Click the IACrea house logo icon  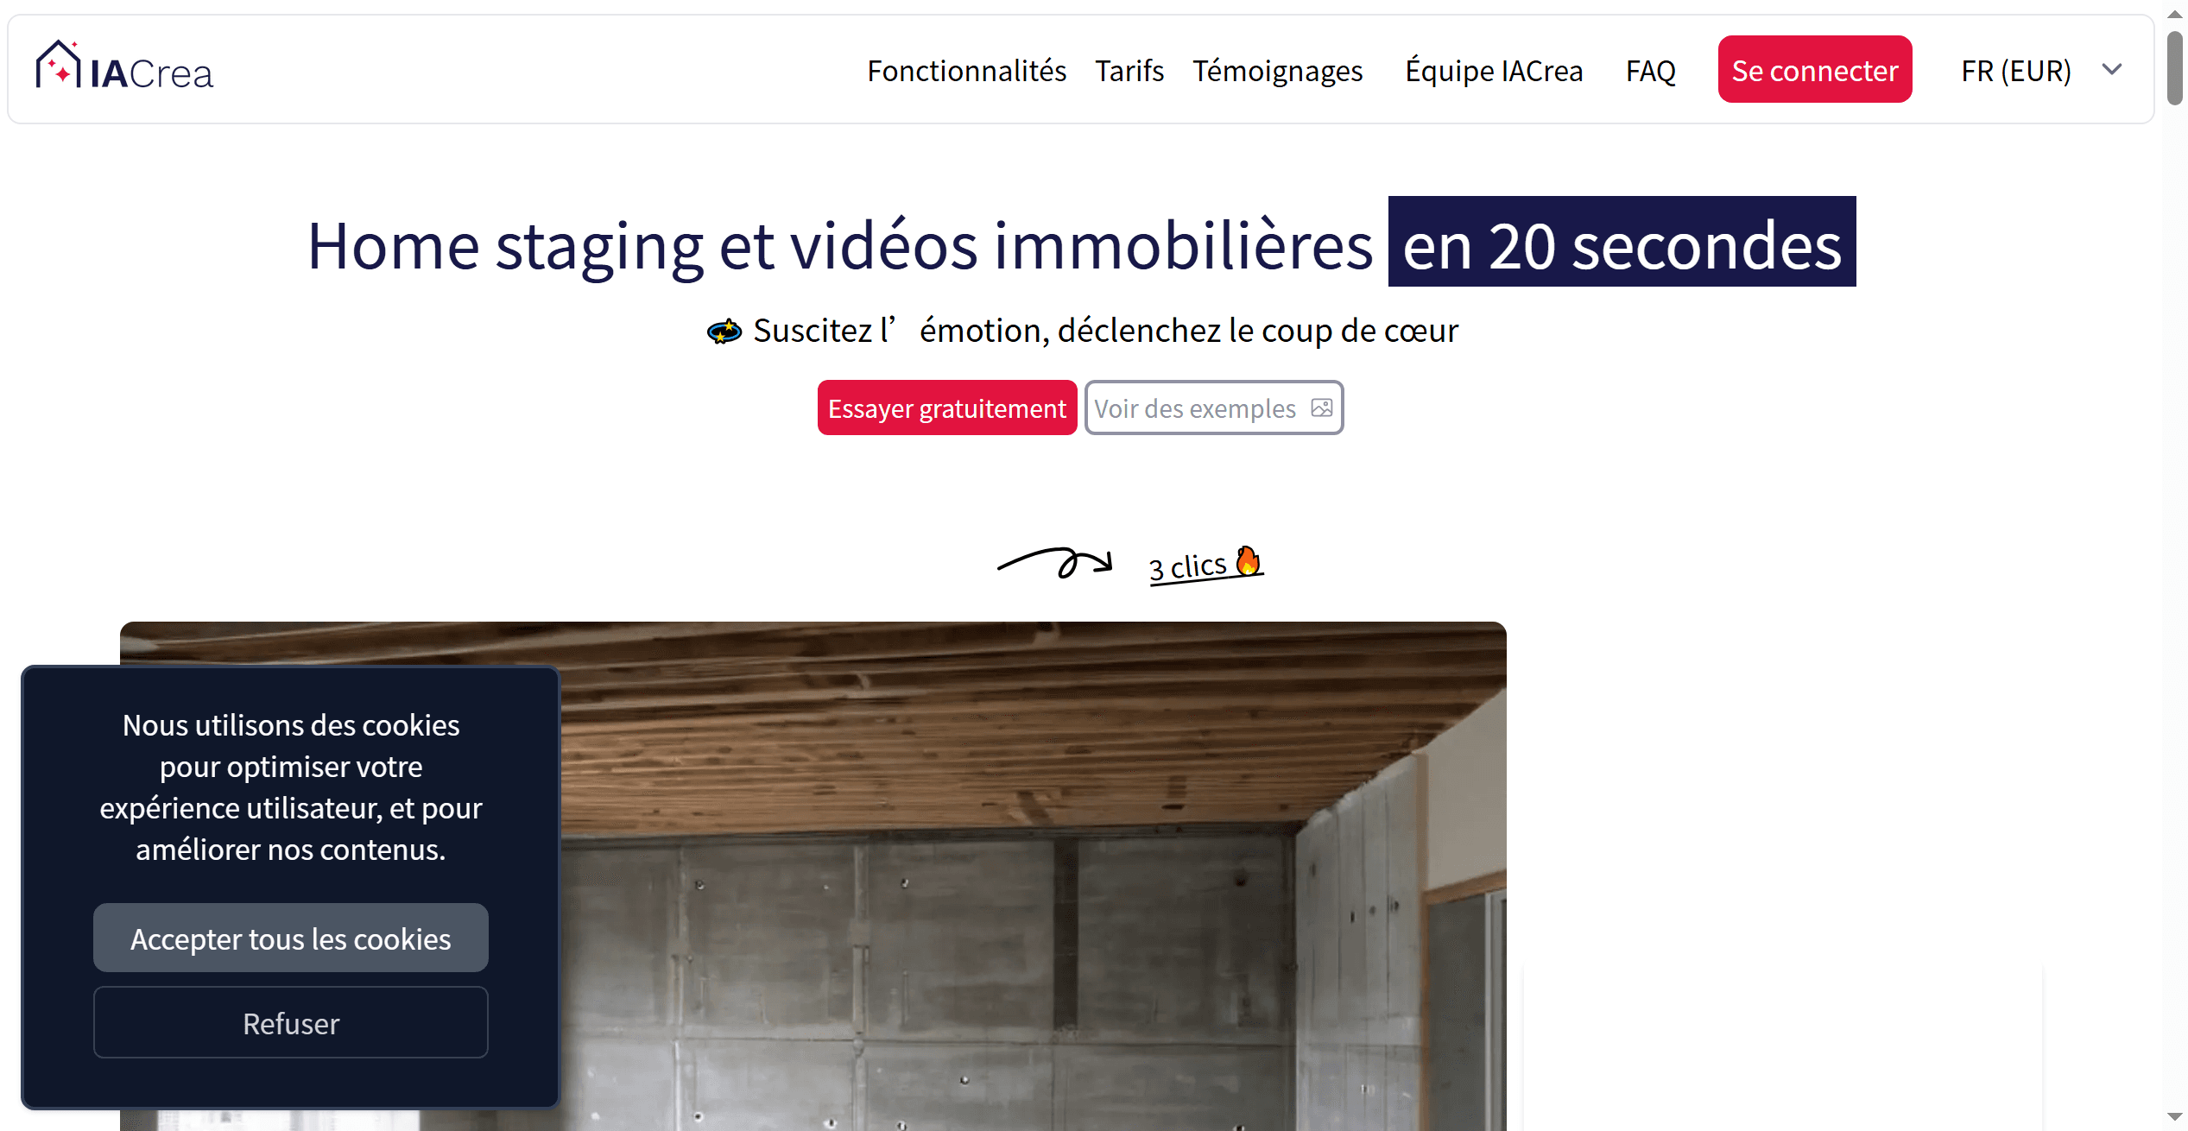pos(58,65)
